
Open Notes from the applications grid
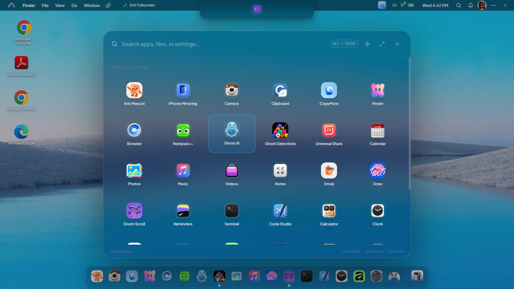pyautogui.click(x=280, y=174)
